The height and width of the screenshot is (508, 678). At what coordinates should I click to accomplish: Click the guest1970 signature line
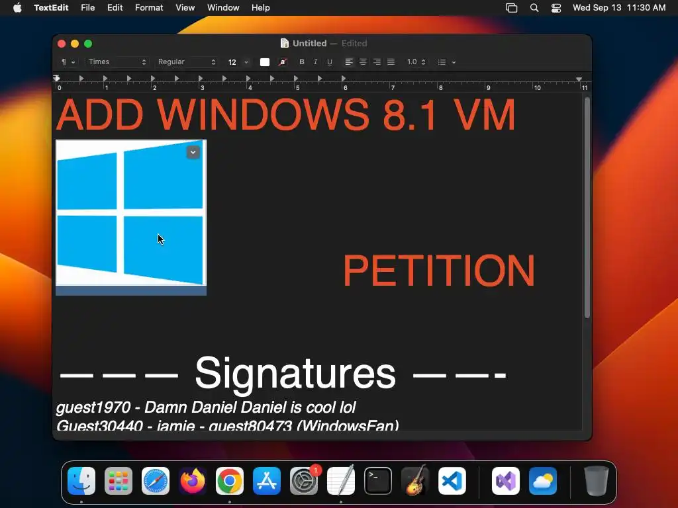[x=206, y=407]
